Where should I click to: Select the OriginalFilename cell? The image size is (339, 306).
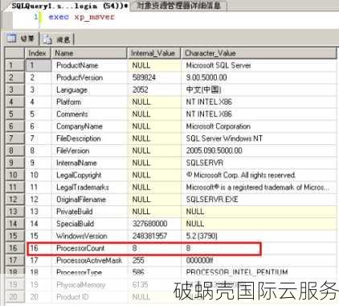click(x=89, y=200)
